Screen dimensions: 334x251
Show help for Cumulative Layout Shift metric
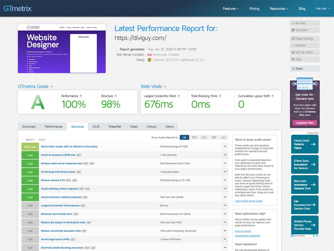point(272,96)
